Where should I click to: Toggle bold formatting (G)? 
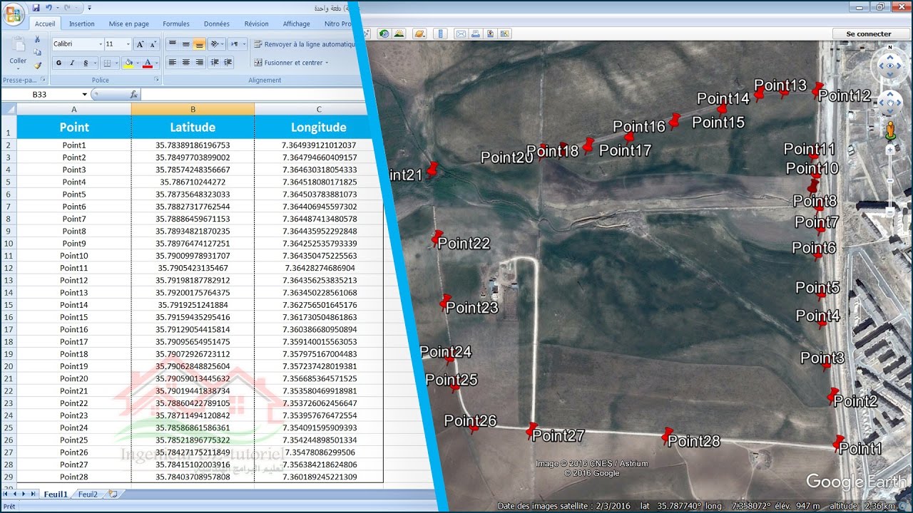(59, 63)
